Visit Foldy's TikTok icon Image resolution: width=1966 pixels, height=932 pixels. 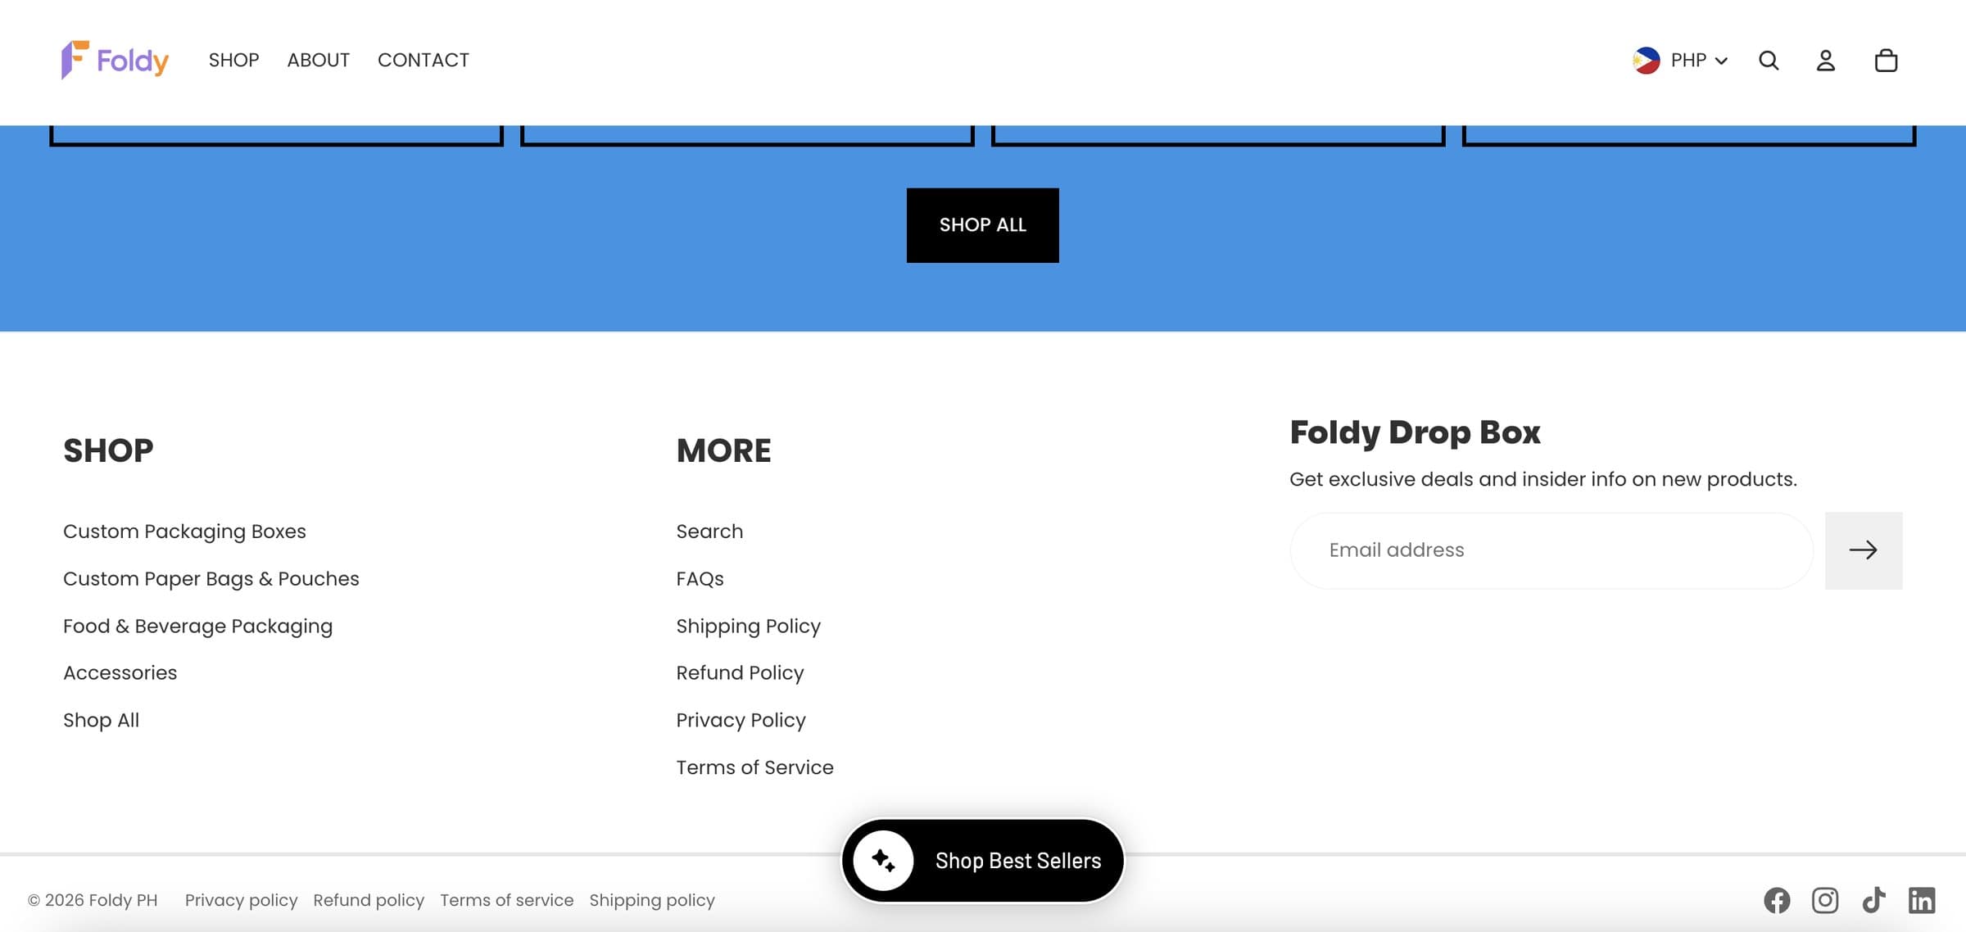[x=1873, y=900]
